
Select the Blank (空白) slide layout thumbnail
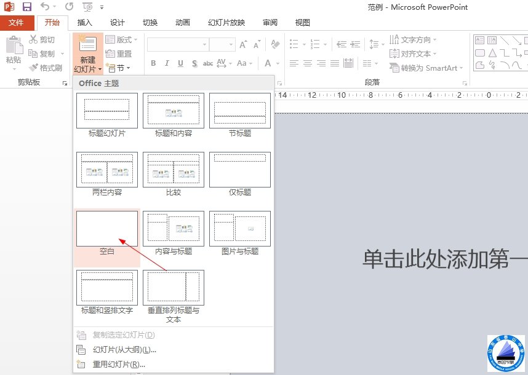coord(107,230)
